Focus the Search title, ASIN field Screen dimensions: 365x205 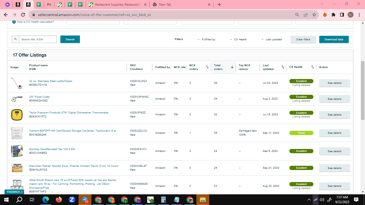pyautogui.click(x=38, y=39)
